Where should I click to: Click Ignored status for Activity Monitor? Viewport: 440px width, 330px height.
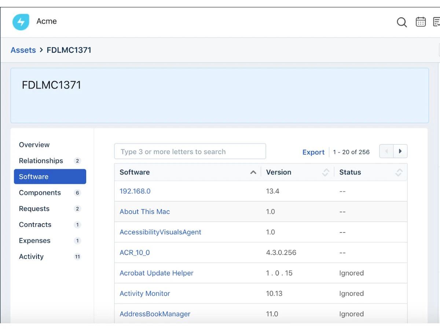pyautogui.click(x=352, y=294)
